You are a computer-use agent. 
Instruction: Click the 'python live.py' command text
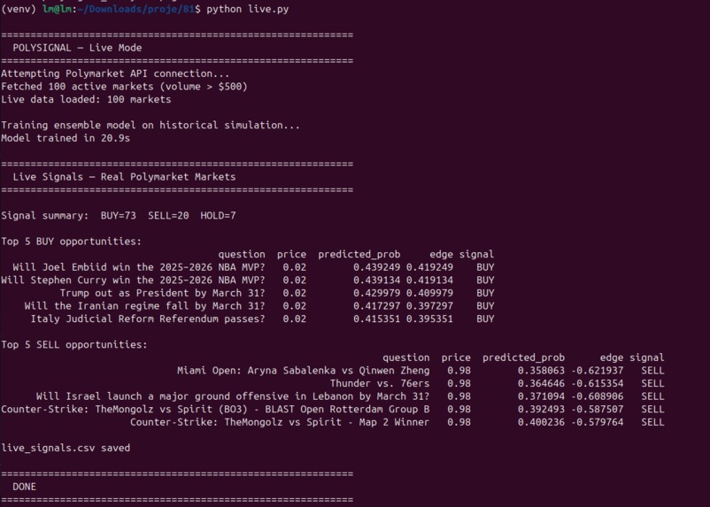247,9
